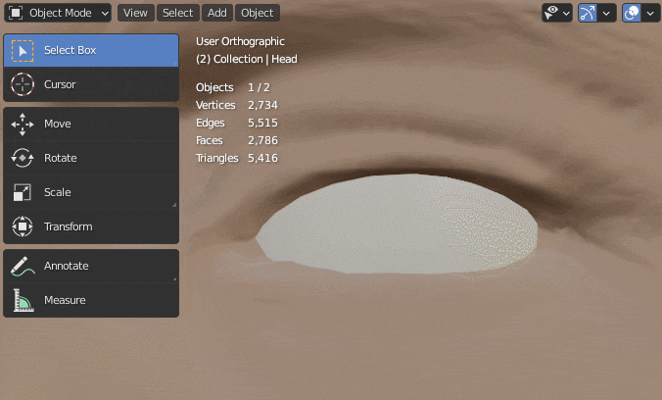Toggle the viewport gizmos button
This screenshot has height=400, width=662.
588,13
